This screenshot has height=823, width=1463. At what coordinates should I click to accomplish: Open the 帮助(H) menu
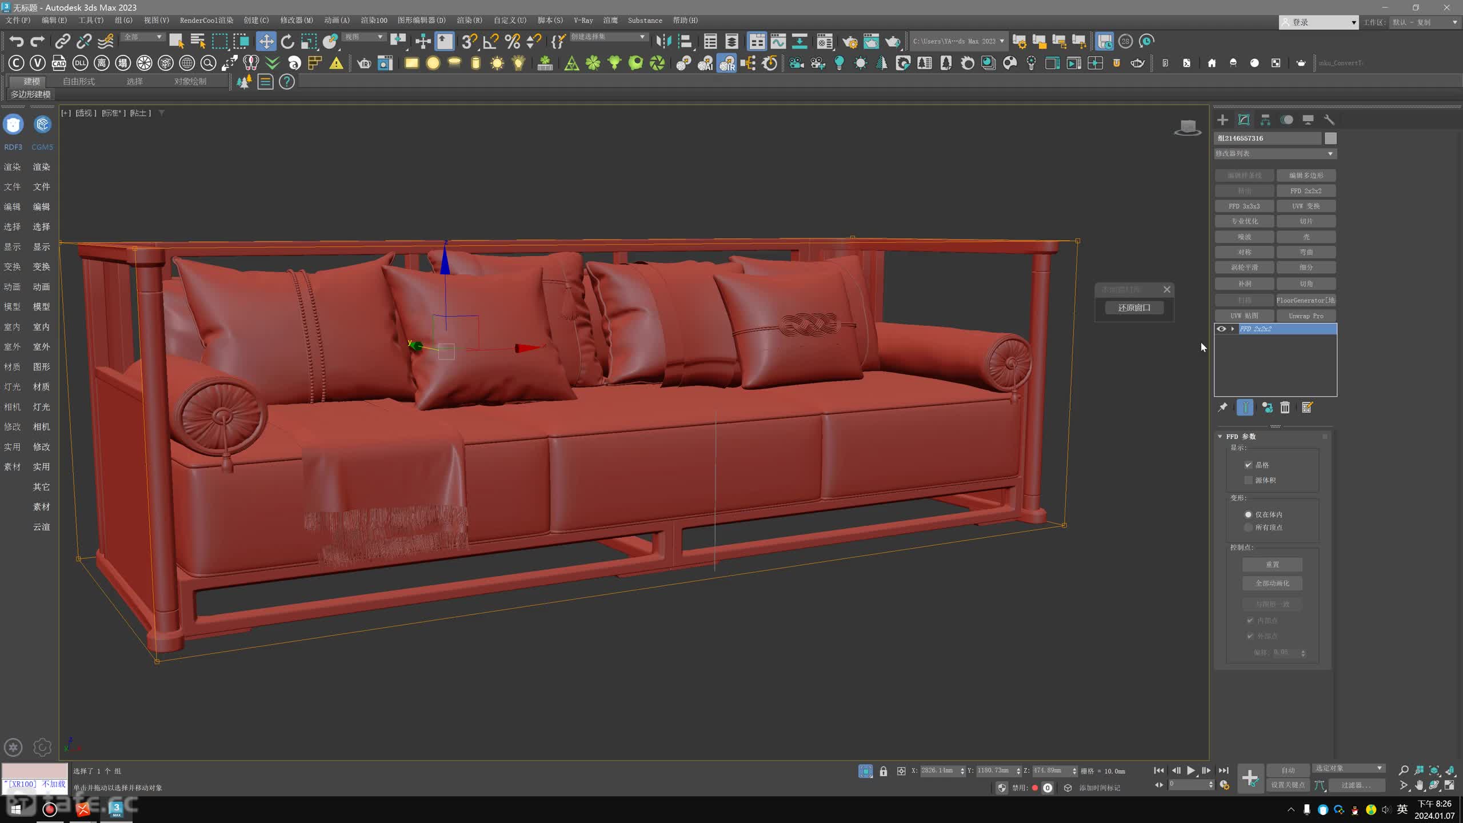[685, 21]
